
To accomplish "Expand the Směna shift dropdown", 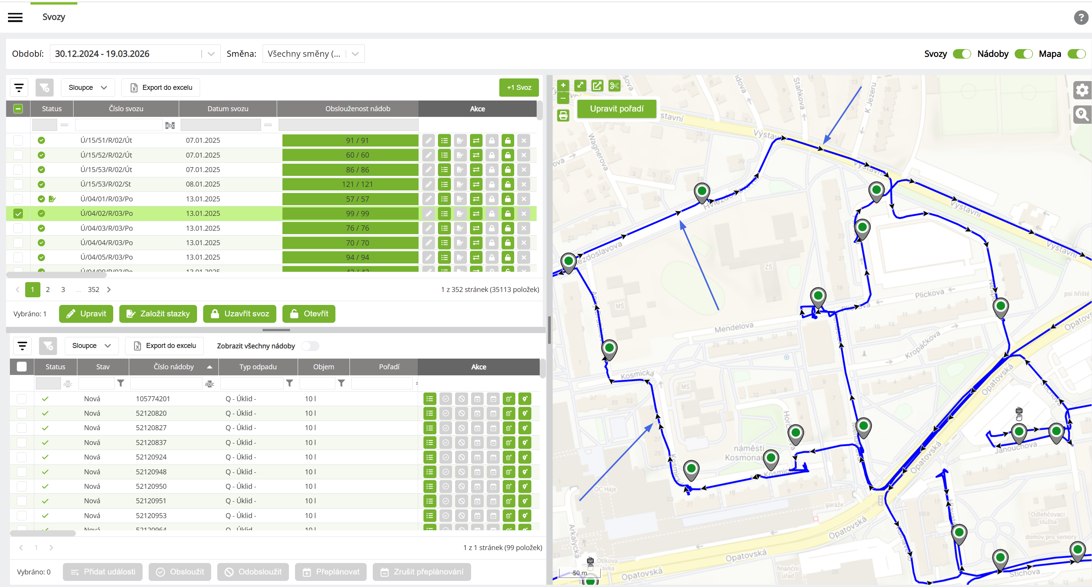I will (x=313, y=54).
